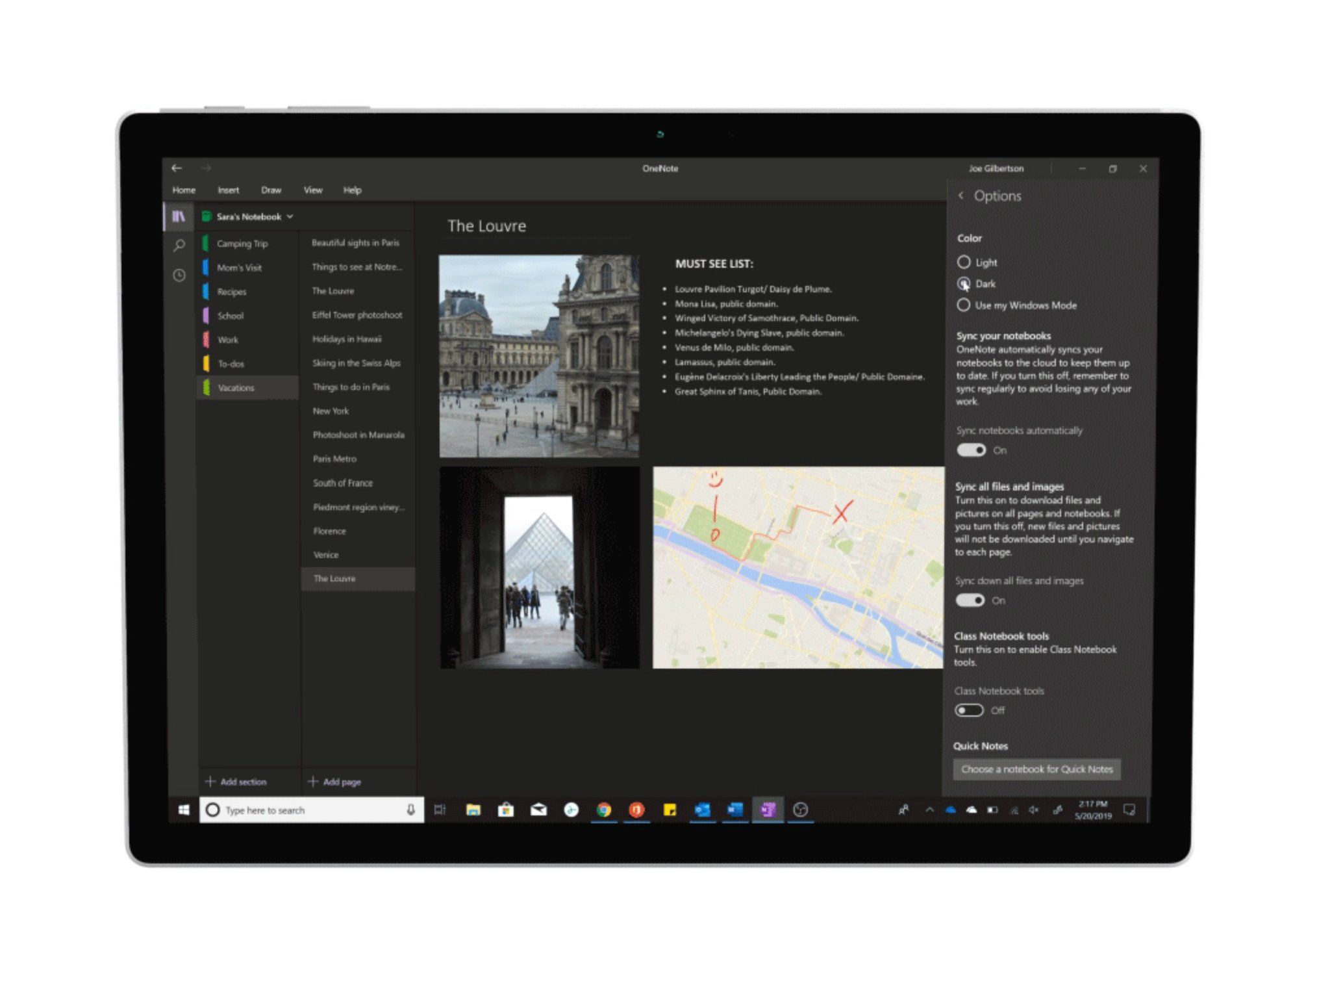Screen dimensions: 1330x998
Task: Open the Mail app from the taskbar
Action: (538, 810)
